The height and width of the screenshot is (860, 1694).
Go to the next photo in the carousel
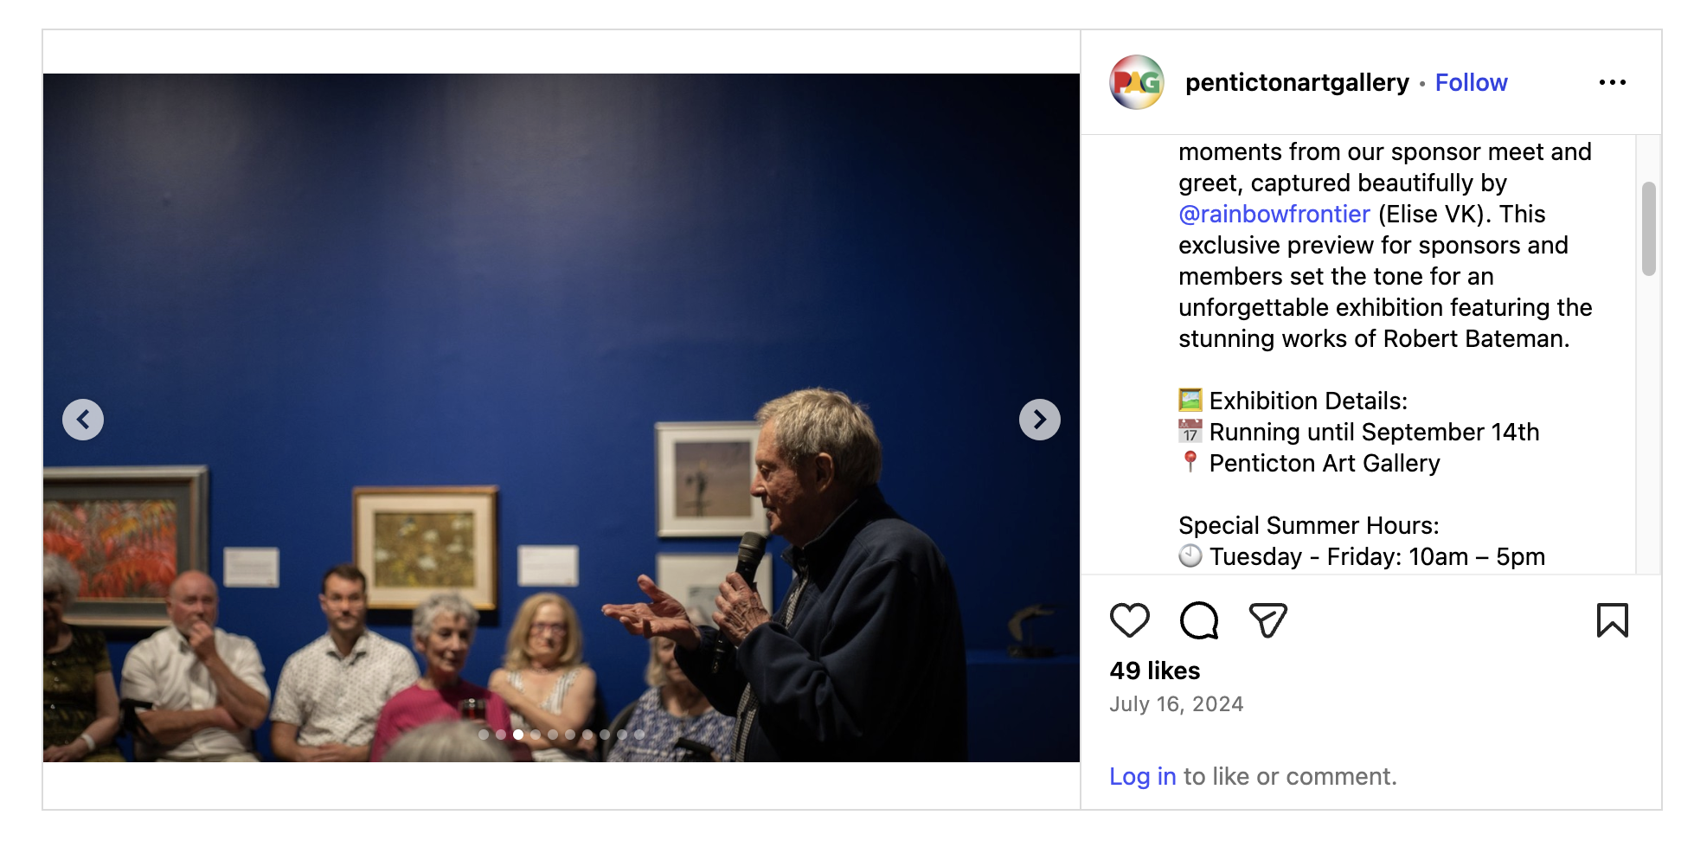click(1039, 420)
